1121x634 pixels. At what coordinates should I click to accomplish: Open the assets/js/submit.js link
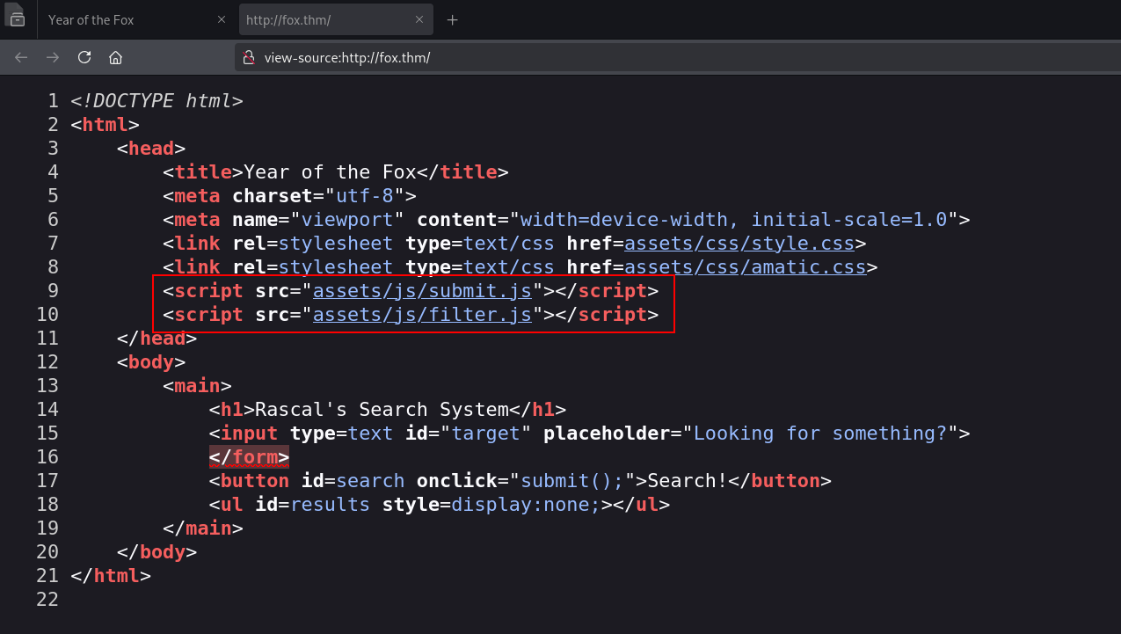(x=422, y=291)
